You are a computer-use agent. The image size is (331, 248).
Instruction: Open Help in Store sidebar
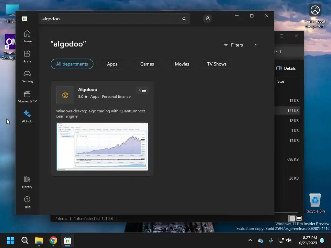(x=27, y=202)
